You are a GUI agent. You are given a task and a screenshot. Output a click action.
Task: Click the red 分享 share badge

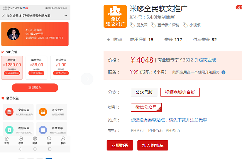coord(239,7)
